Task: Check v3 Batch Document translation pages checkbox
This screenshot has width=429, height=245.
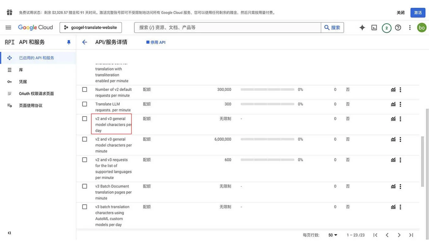Action: coord(85,186)
